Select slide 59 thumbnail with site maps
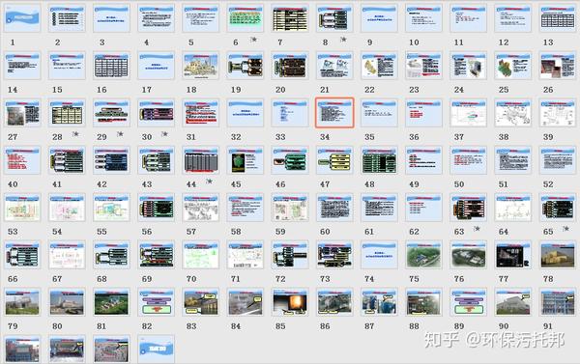580x364 pixels. coord(290,208)
